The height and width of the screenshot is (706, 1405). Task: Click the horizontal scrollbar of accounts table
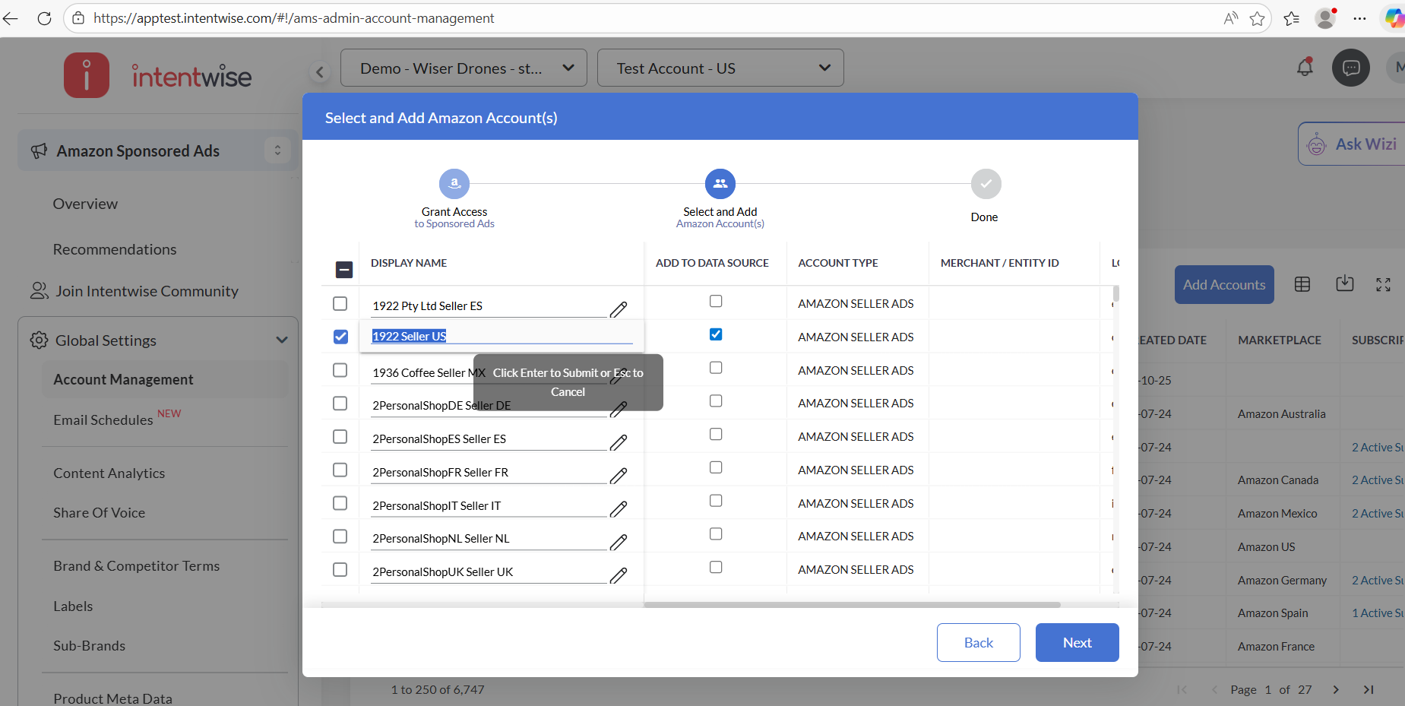click(x=851, y=605)
